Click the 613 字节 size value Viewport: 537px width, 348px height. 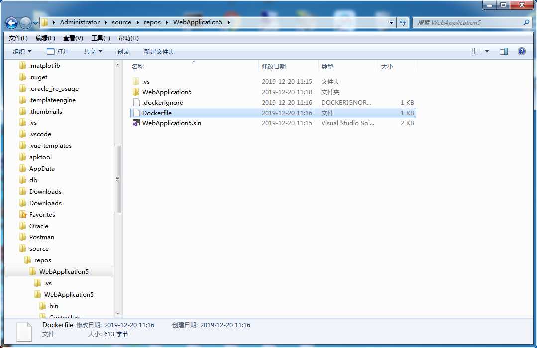click(116, 334)
